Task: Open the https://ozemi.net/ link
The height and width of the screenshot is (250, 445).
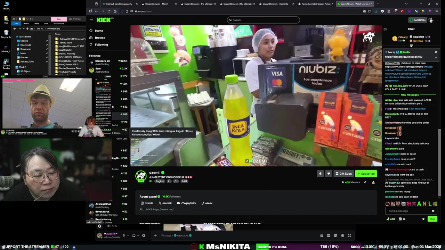Action: click(x=163, y=209)
